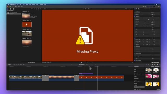Open the All Clips filter dropdown

[x=33, y=9]
